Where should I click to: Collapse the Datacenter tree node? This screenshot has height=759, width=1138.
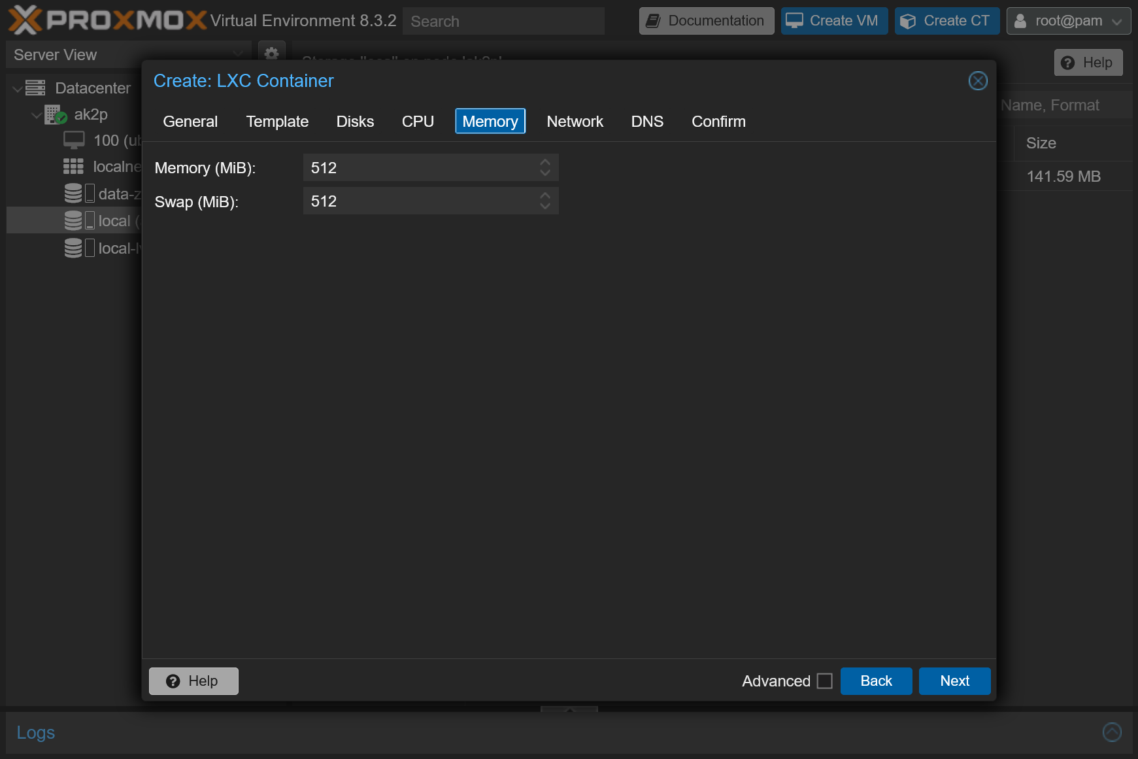18,88
